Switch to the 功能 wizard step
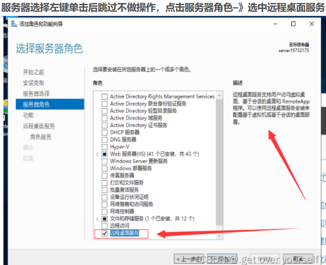Screen dimensions: 326x265 click(x=28, y=115)
